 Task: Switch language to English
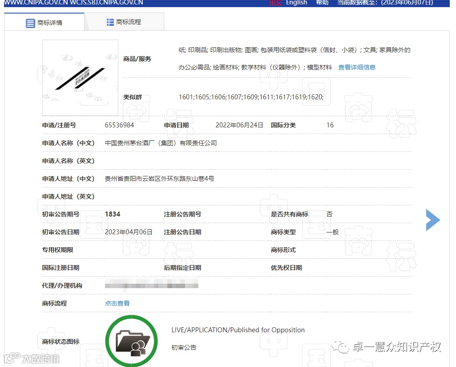(x=296, y=3)
